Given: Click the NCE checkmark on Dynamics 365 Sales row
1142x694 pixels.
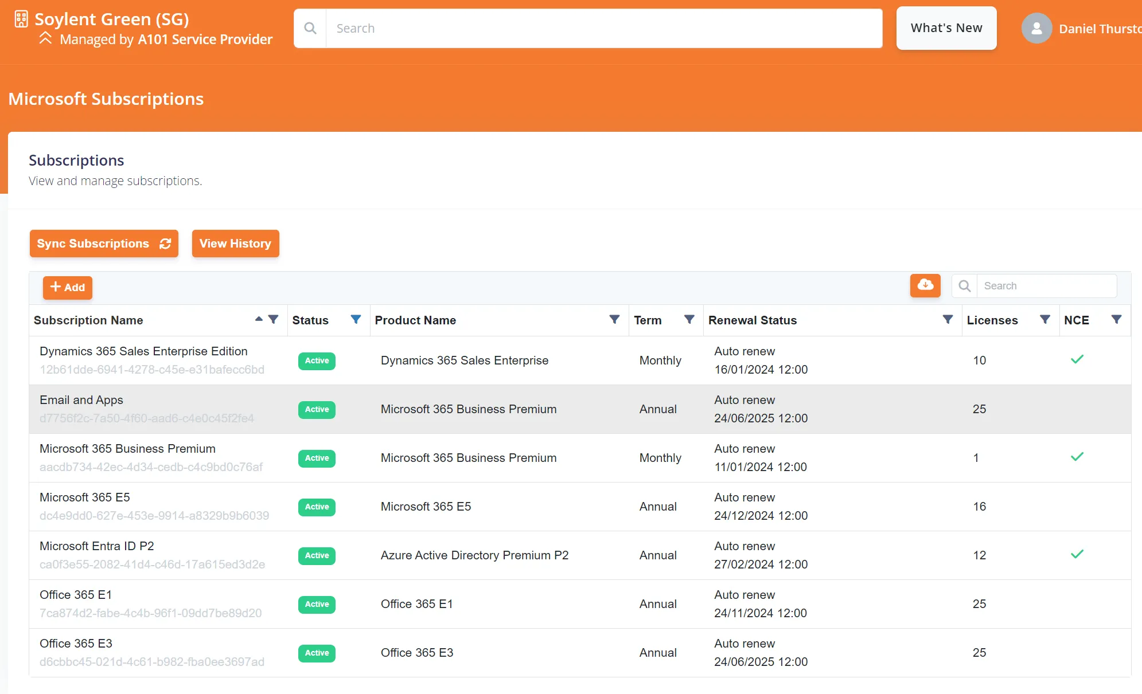Looking at the screenshot, I should (x=1078, y=359).
